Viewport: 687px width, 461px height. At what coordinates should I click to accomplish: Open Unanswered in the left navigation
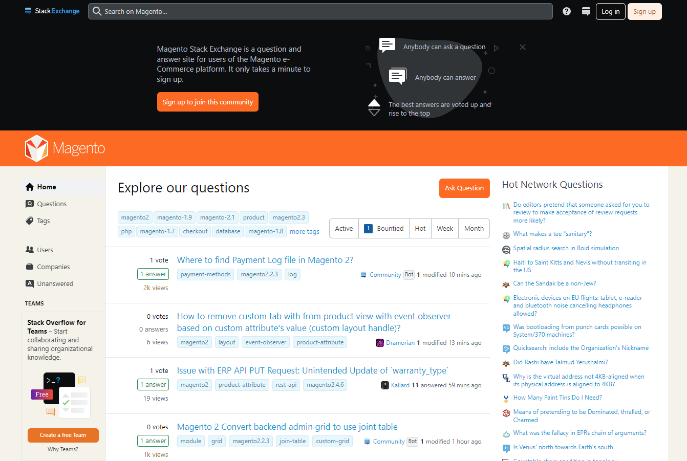(55, 283)
